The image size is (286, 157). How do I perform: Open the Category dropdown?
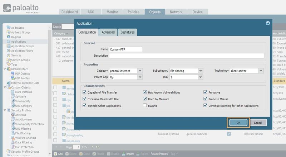[140, 71]
